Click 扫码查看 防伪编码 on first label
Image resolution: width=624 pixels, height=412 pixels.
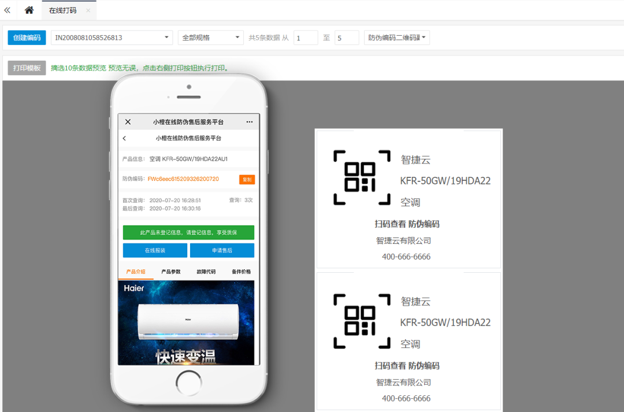pyautogui.click(x=407, y=224)
